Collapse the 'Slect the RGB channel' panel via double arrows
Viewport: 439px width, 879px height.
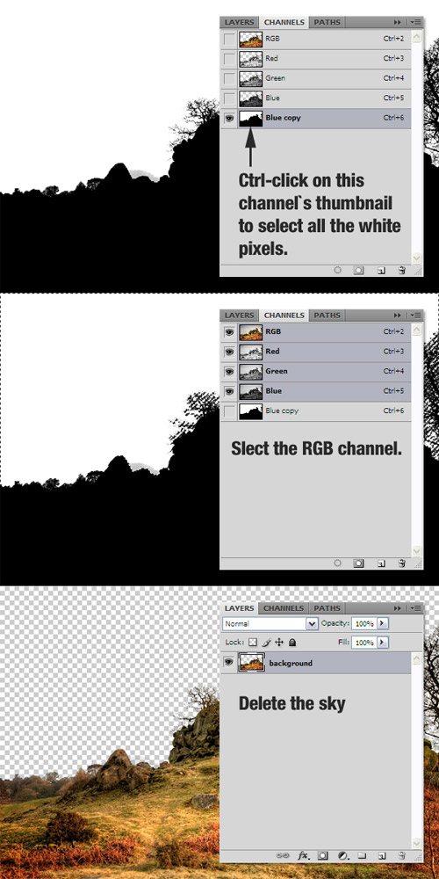(398, 315)
